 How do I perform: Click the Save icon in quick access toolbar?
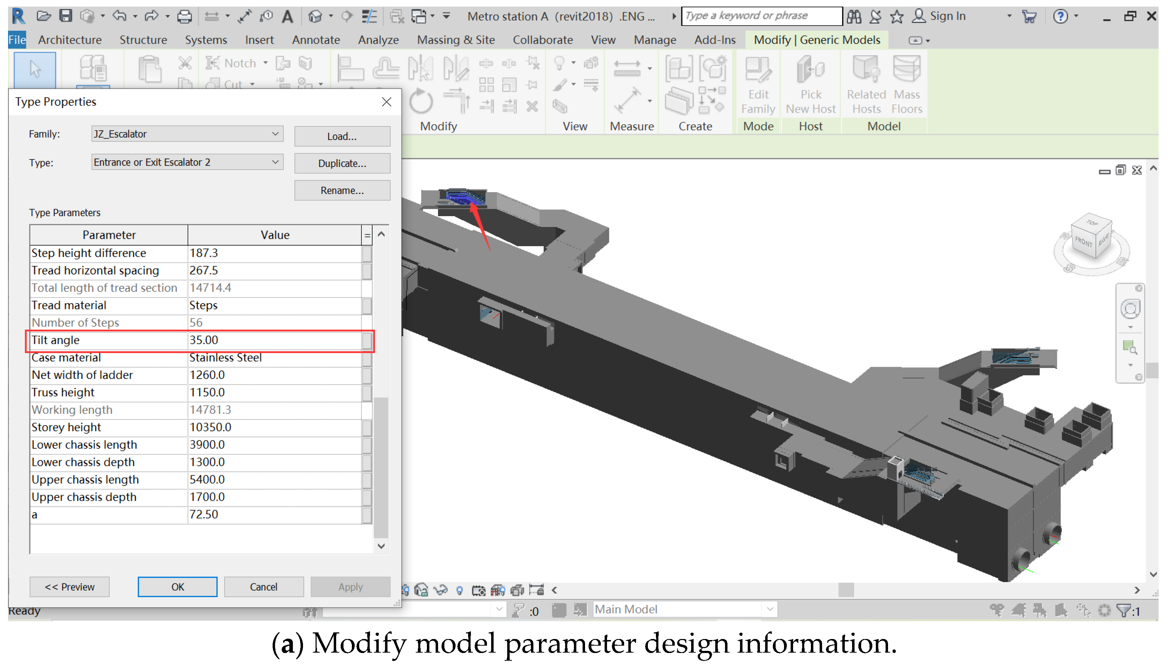pos(66,16)
